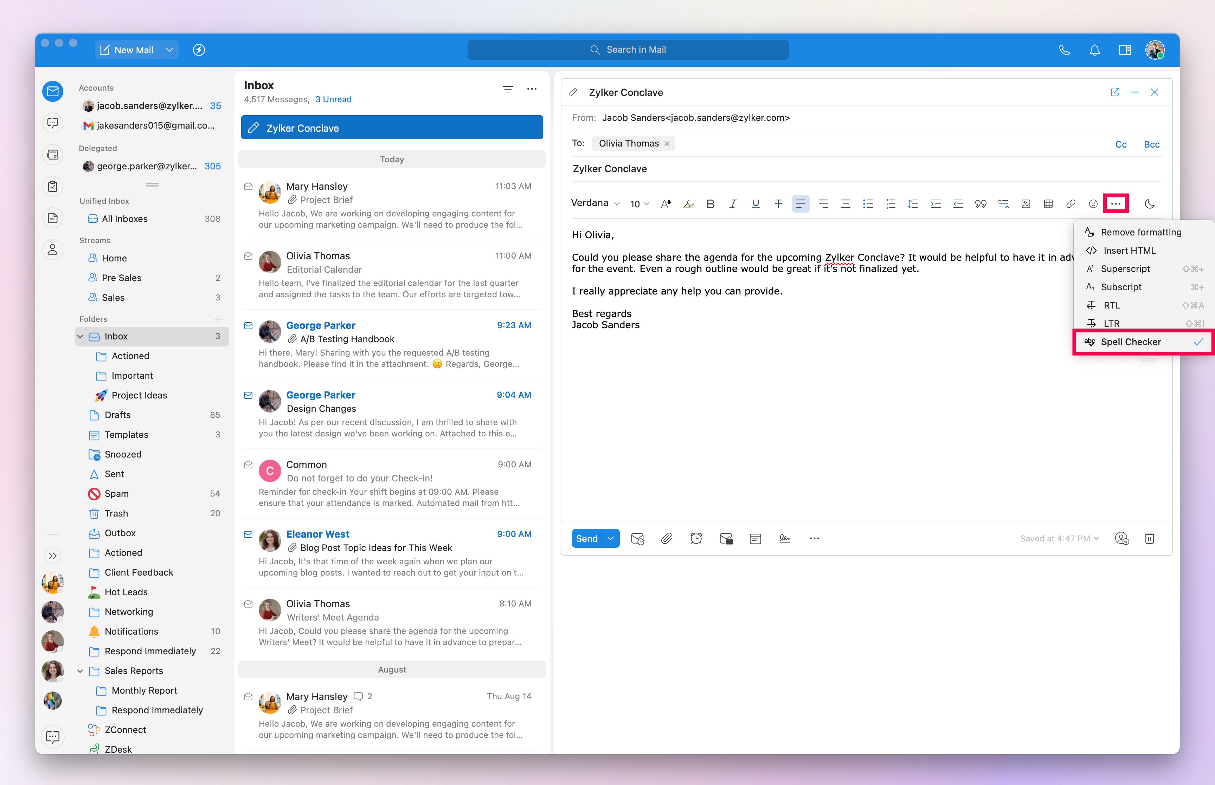Viewport: 1215px width, 785px height.
Task: Open the Verdana font dropdown
Action: [x=594, y=203]
